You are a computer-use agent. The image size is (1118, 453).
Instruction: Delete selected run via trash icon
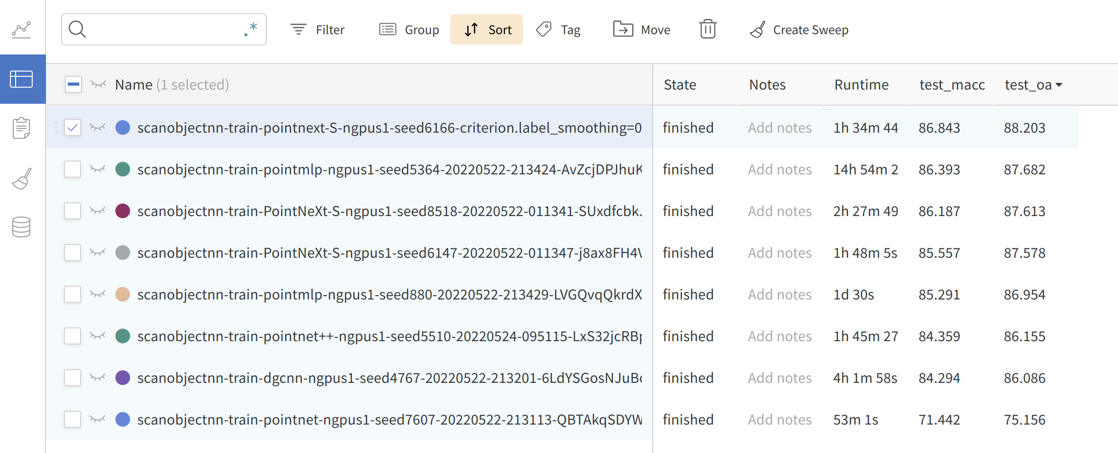[708, 29]
